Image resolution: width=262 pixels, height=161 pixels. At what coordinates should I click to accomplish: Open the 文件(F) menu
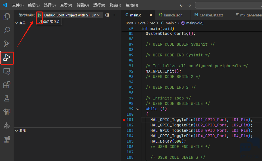click(18, 5)
